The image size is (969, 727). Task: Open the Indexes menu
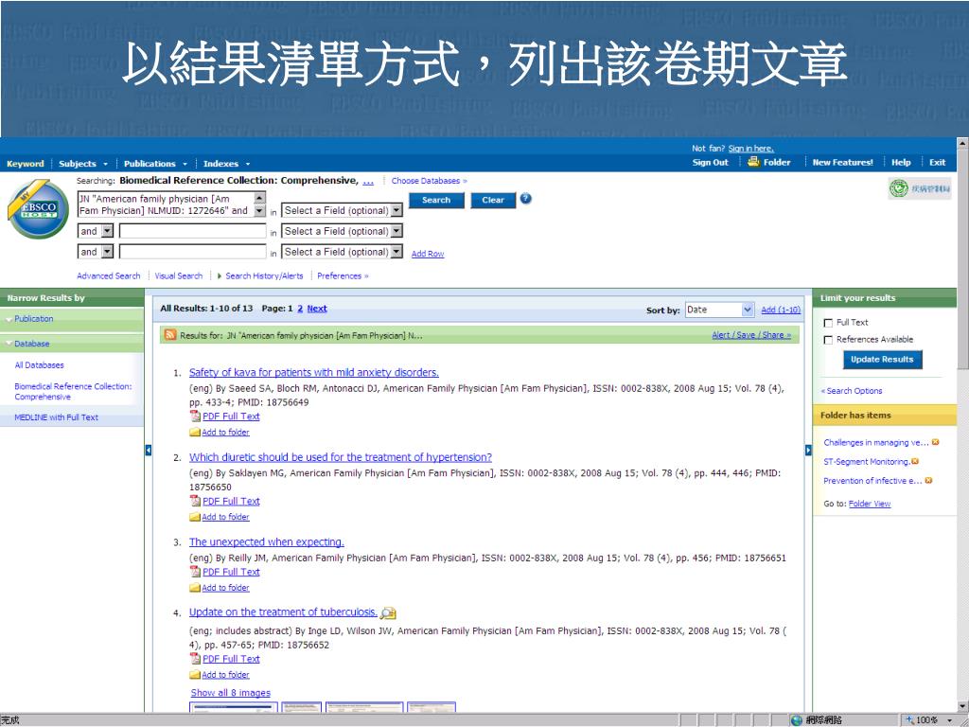click(226, 164)
